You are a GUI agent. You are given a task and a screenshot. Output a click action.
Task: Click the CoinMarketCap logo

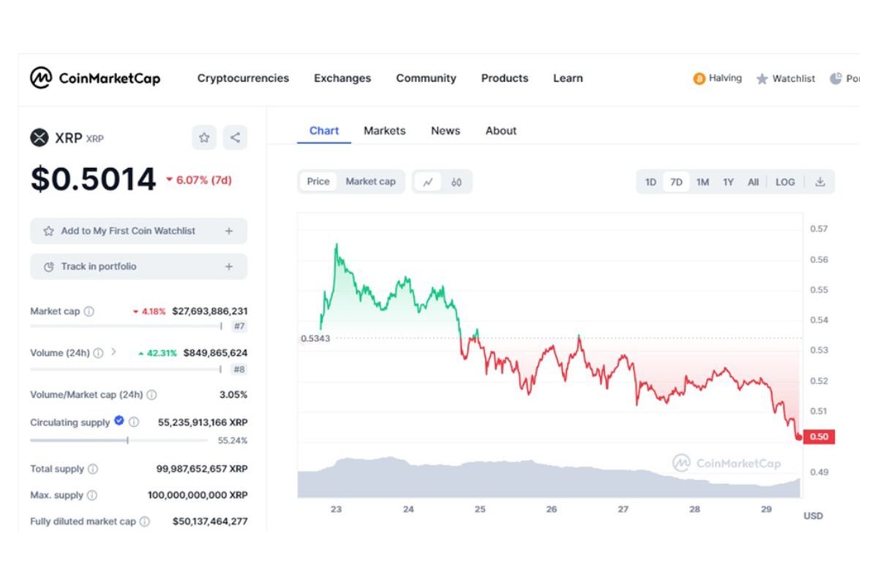95,78
